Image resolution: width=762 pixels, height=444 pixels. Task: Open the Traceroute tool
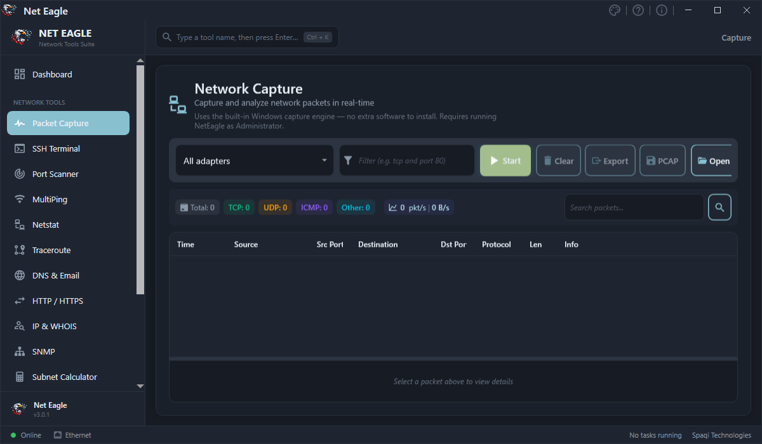[68, 250]
